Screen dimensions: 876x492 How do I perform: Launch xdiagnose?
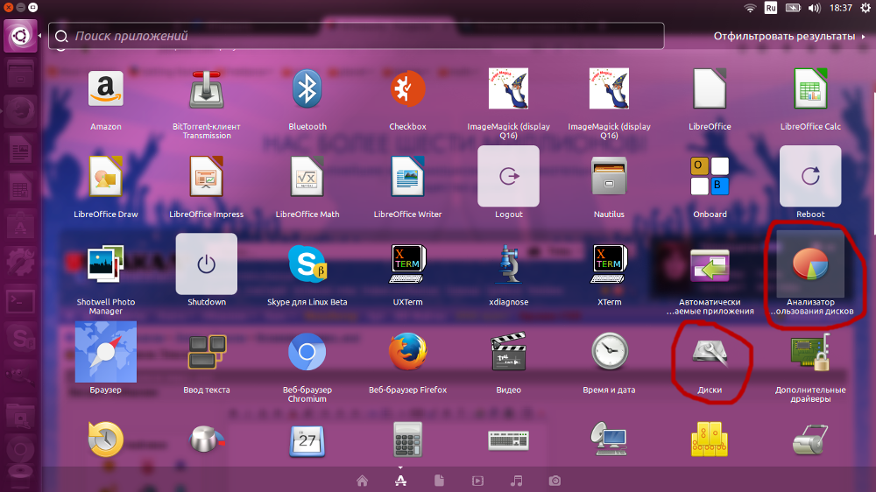508,264
